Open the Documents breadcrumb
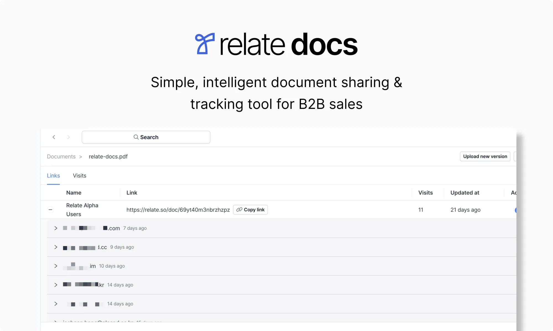This screenshot has width=553, height=331. coord(61,157)
